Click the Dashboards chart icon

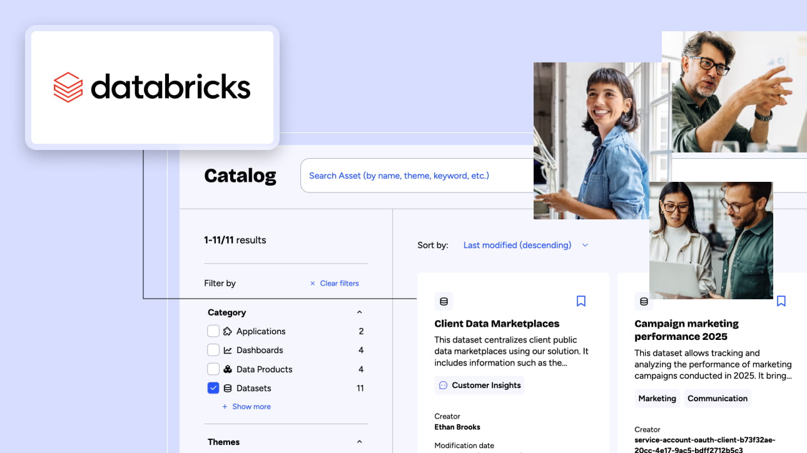point(228,351)
